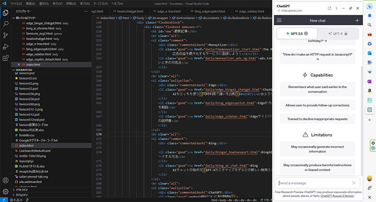The width and height of the screenshot is (376, 202).
Task: Open the Help menu in VS Code
Action: pyautogui.click(x=117, y=4)
